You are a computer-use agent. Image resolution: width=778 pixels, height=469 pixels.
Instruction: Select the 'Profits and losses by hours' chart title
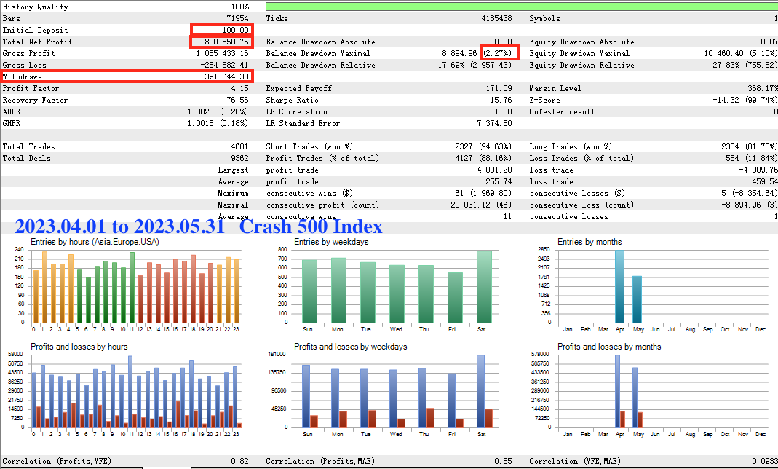pyautogui.click(x=79, y=347)
